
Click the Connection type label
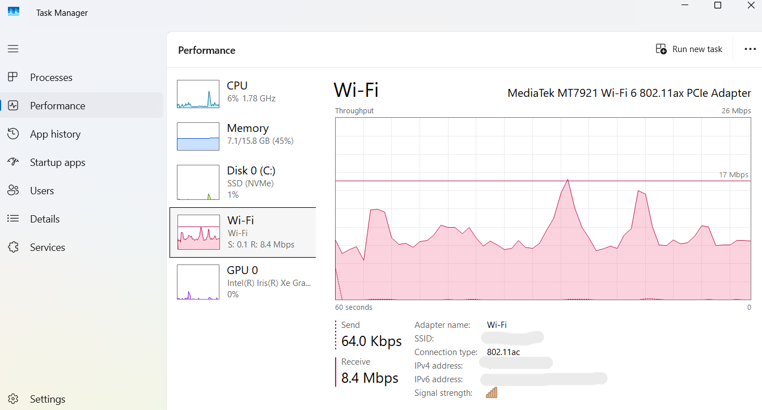tap(447, 352)
